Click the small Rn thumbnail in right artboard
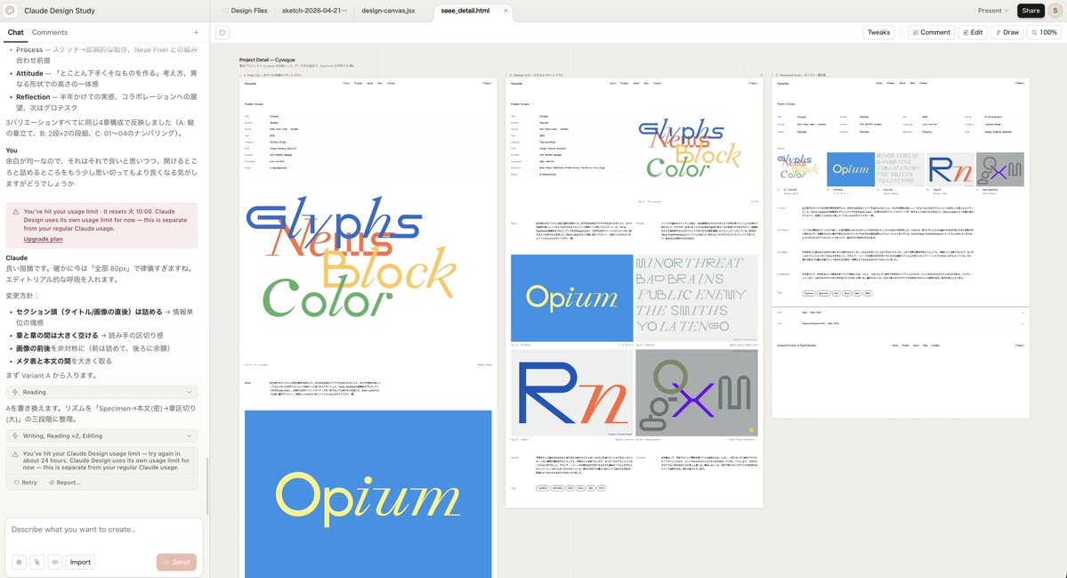Image resolution: width=1067 pixels, height=578 pixels. click(950, 169)
